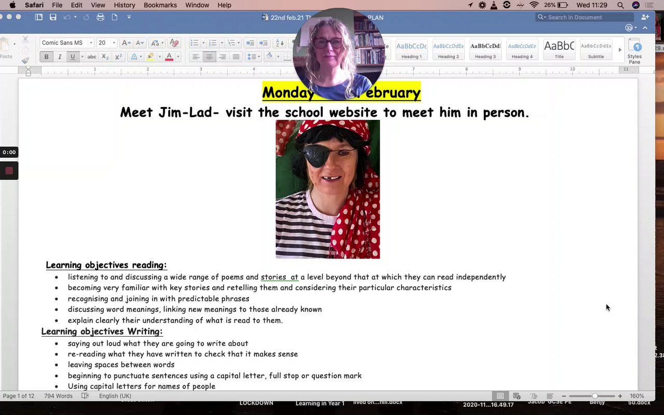Screen dimensions: 664x415
Task: Open the Customize Quick Access toolbar arrow
Action: 129,17
